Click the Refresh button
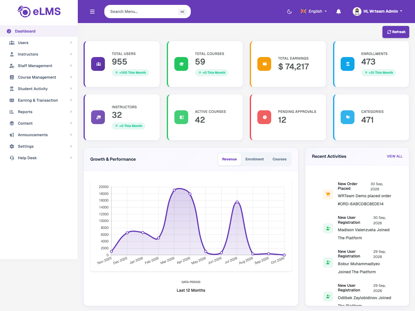 tap(396, 32)
